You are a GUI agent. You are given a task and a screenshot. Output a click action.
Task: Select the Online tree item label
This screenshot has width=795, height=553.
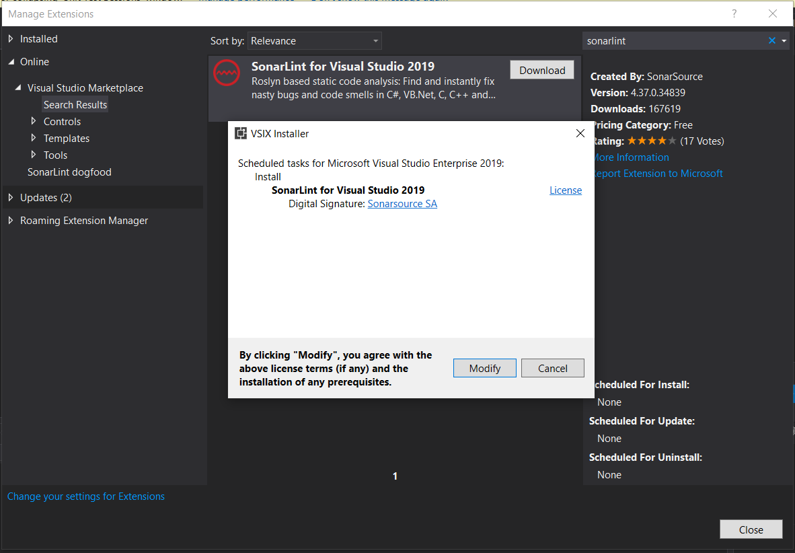(34, 62)
